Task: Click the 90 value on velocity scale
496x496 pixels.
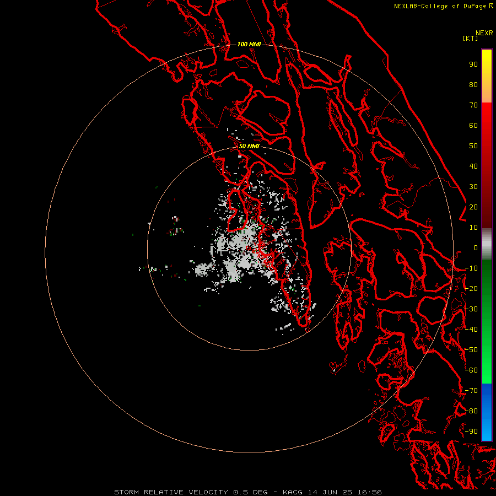Action: click(x=473, y=64)
